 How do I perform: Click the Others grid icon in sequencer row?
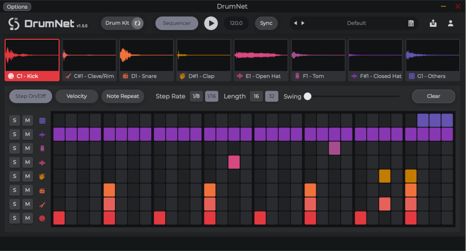click(x=42, y=121)
